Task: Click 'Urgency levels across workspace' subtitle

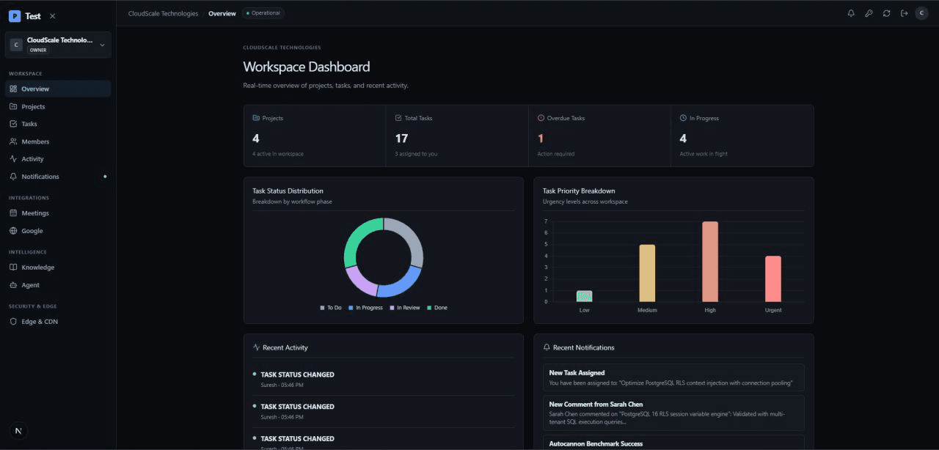Action: coord(585,202)
